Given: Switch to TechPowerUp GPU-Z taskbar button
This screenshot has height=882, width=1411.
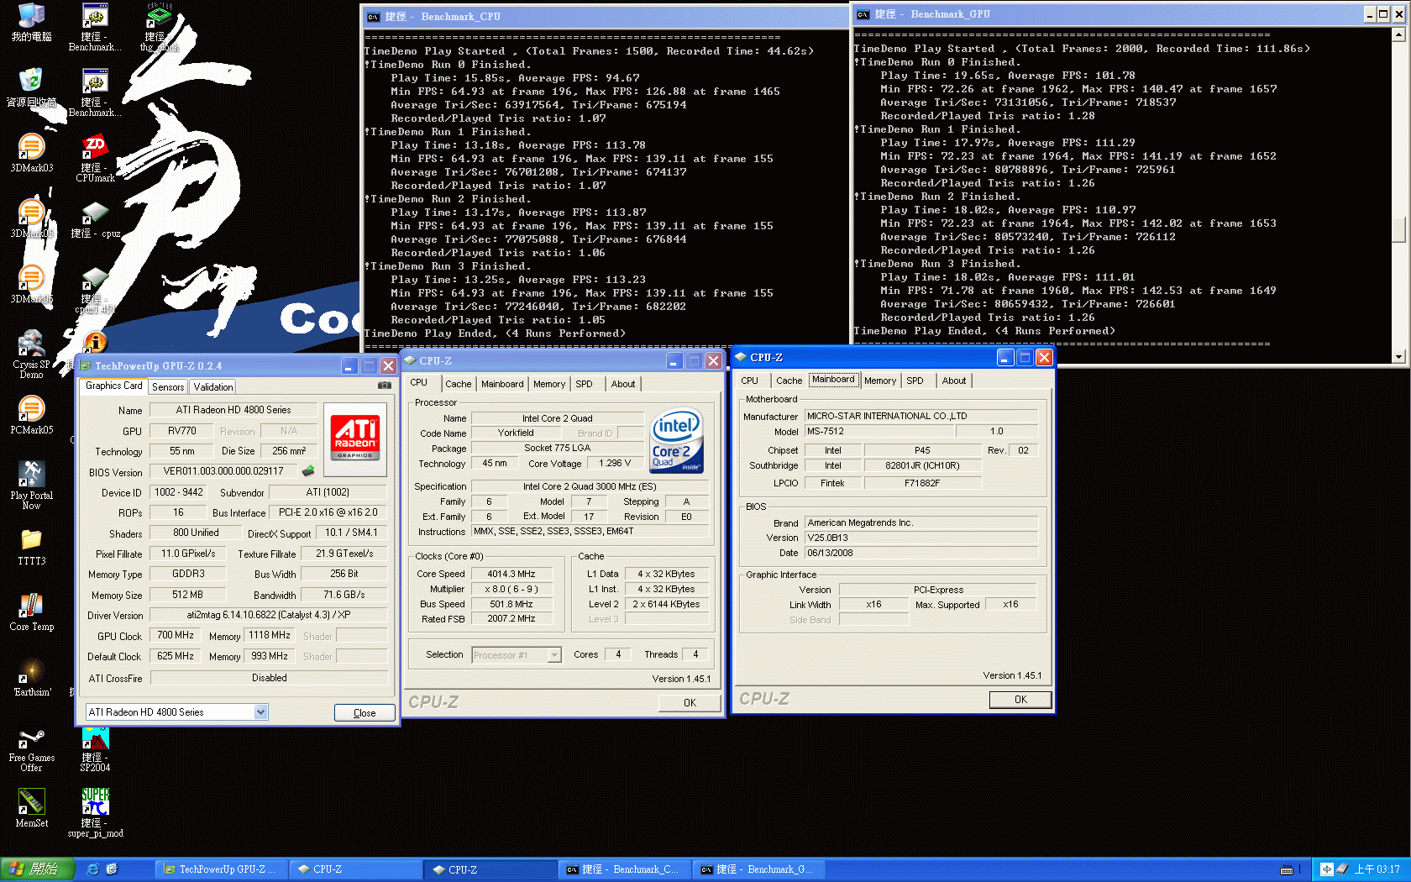Looking at the screenshot, I should click(221, 869).
